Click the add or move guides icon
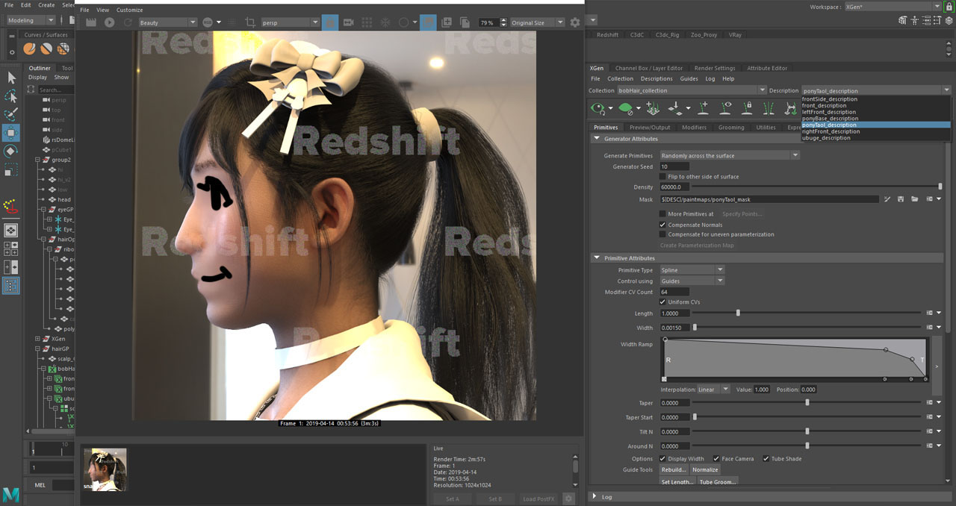Image resolution: width=956 pixels, height=506 pixels. click(704, 109)
